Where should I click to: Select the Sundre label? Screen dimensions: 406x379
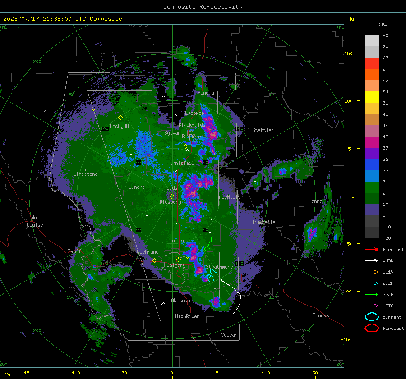[137, 187]
